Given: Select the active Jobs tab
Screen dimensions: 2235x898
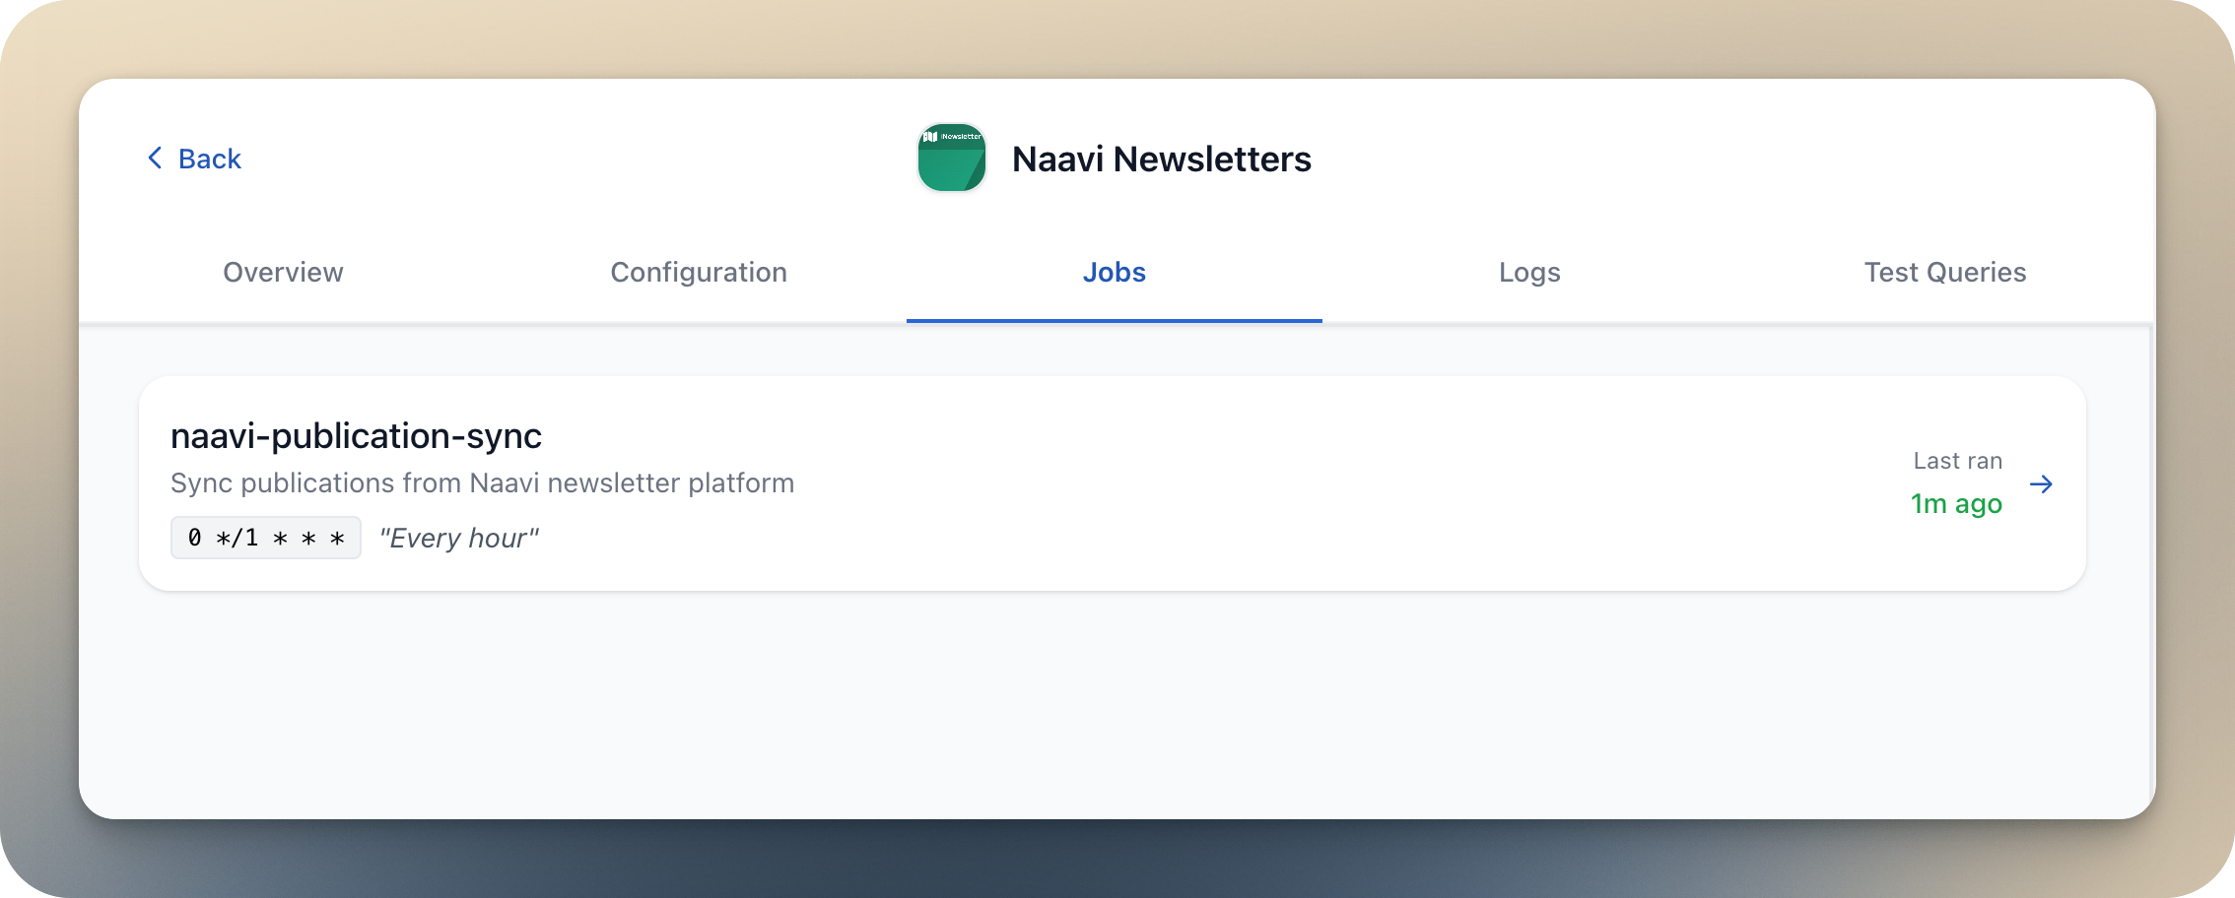Looking at the screenshot, I should [x=1114, y=273].
